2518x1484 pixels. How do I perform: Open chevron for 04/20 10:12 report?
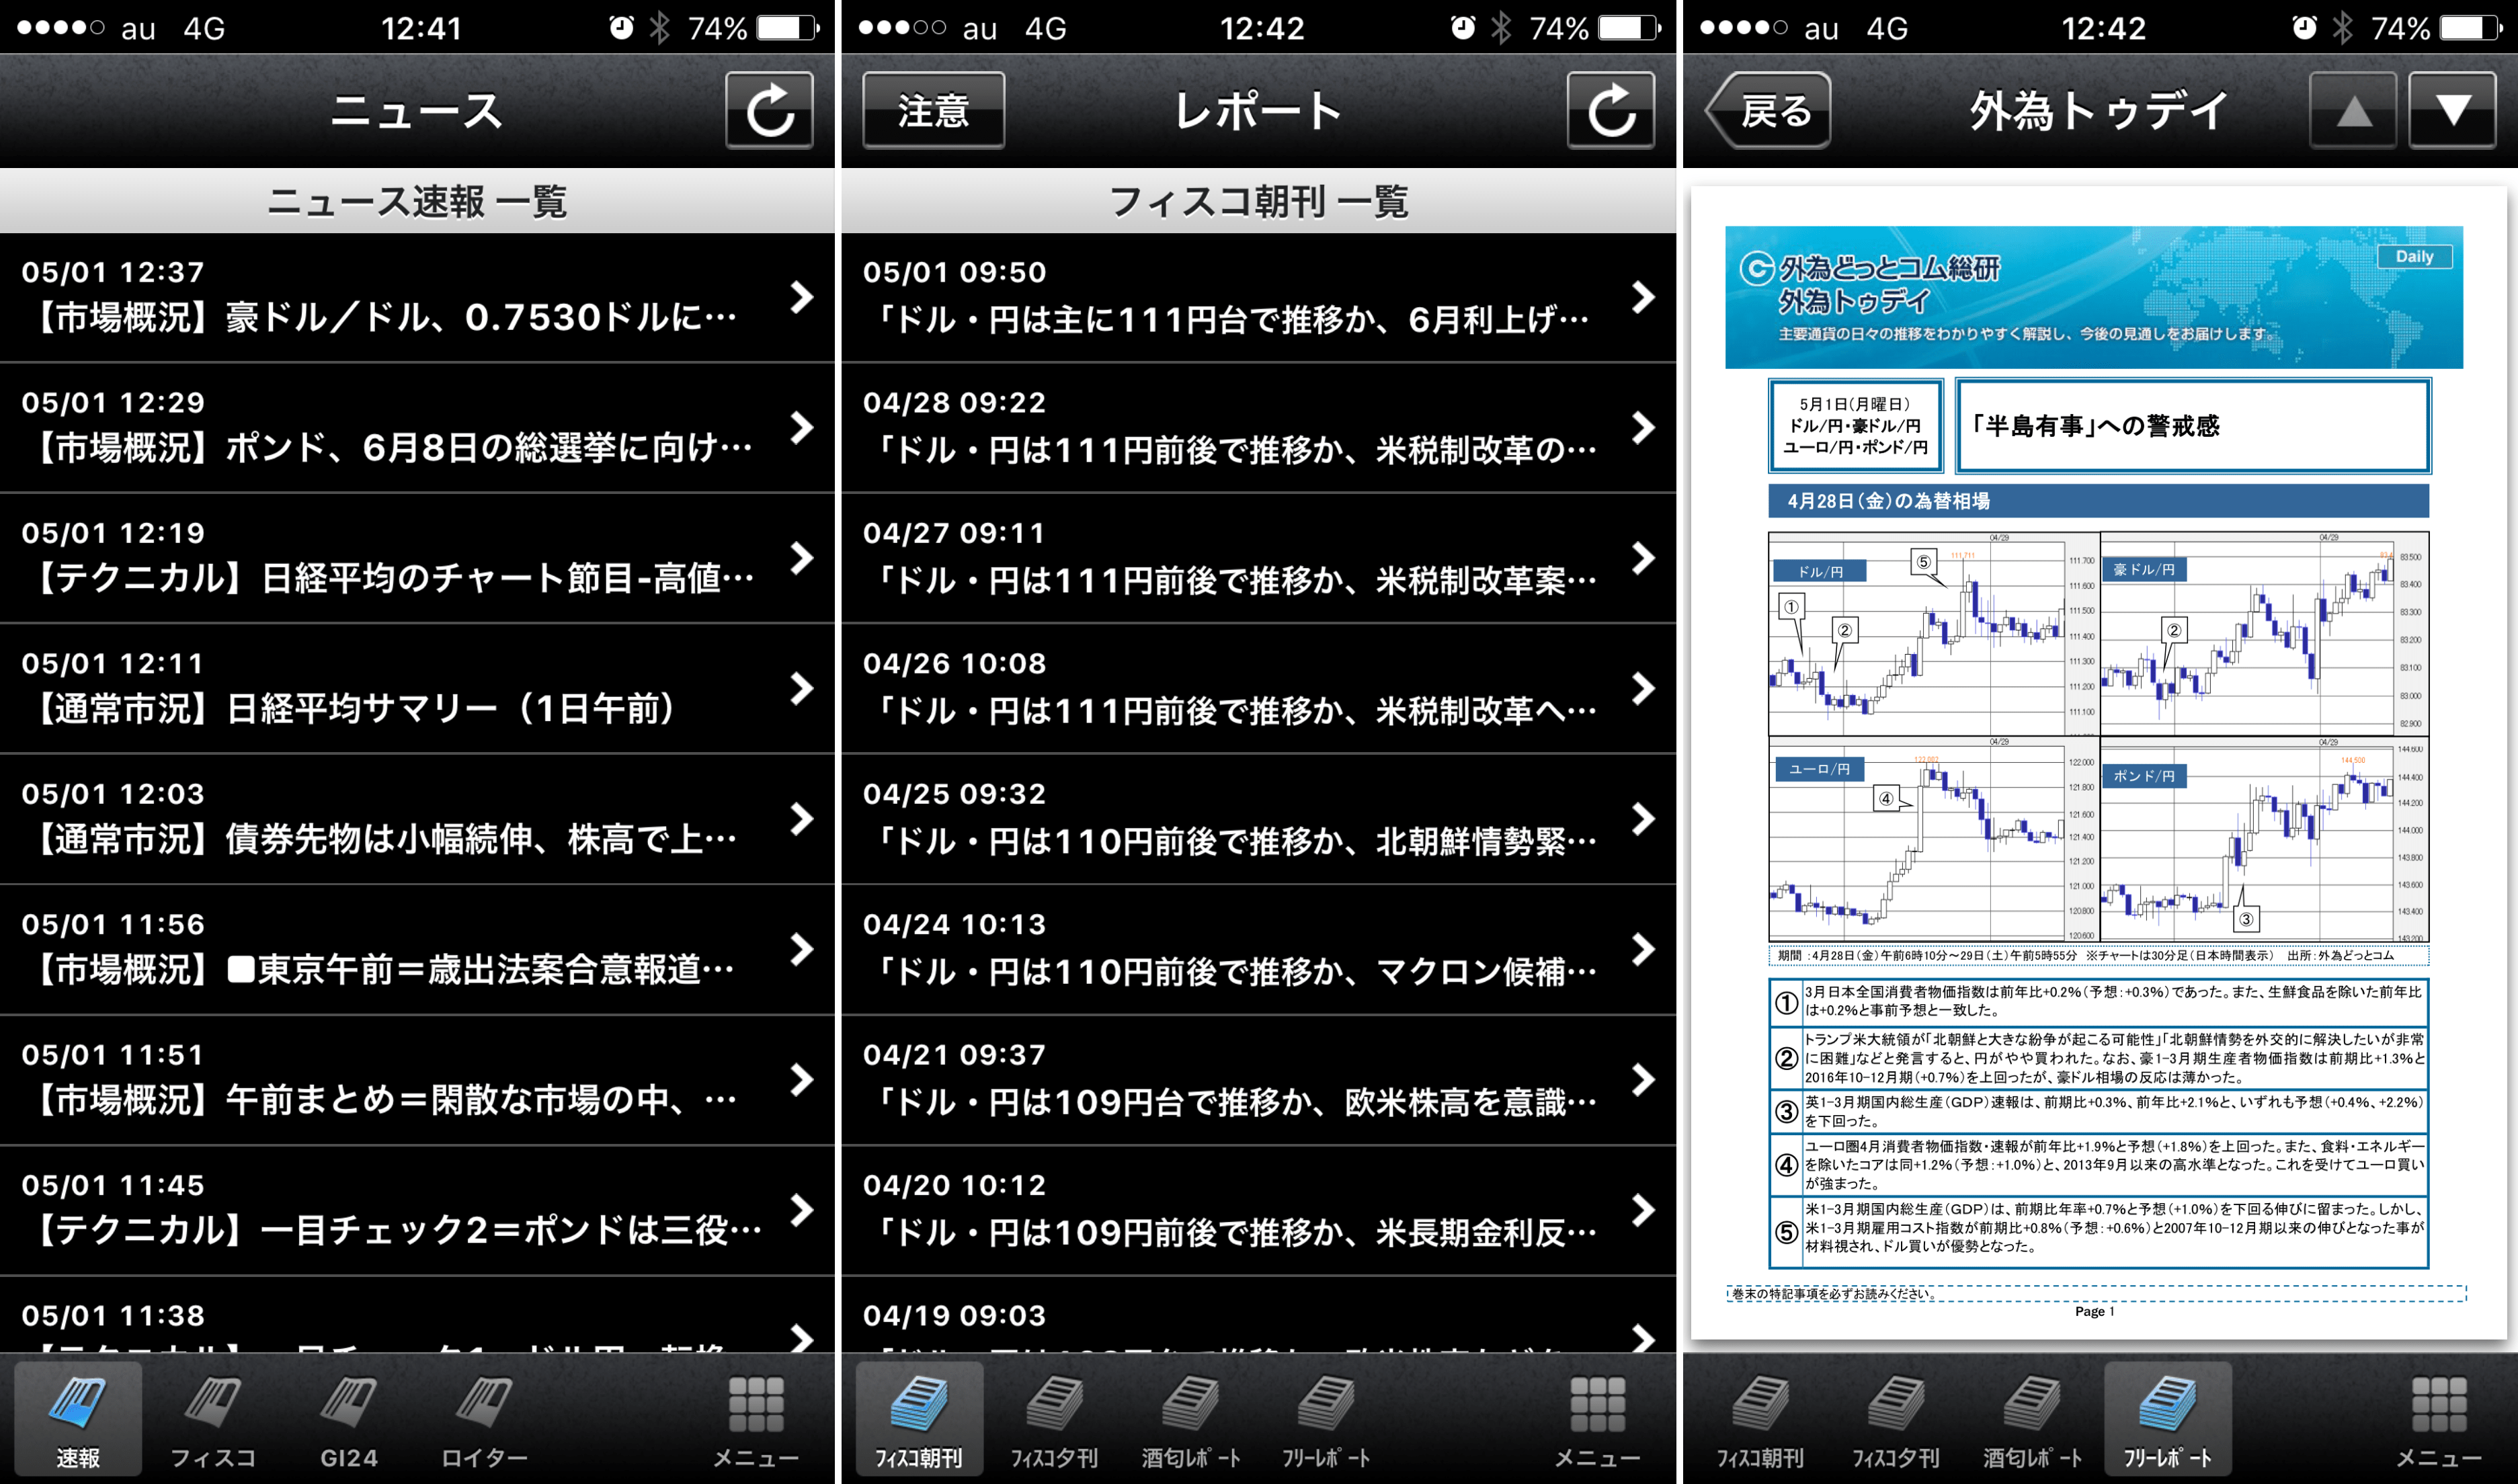coord(1643,1210)
